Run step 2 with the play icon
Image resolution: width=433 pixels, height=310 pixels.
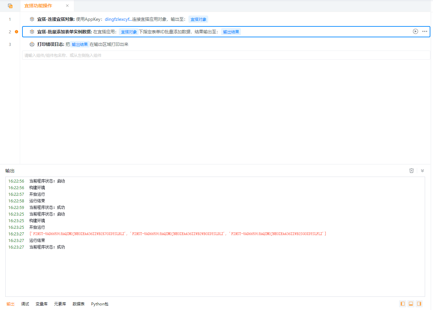tap(416, 31)
